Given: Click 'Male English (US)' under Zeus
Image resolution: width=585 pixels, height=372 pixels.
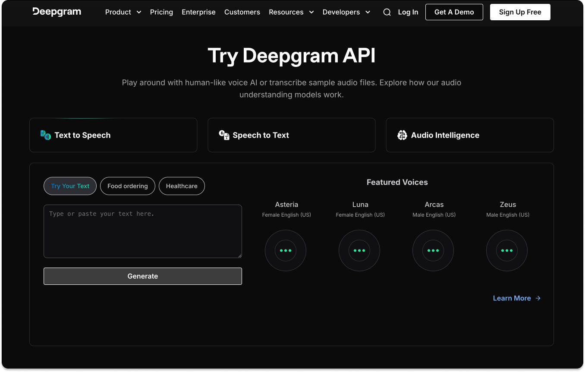Looking at the screenshot, I should click(x=508, y=215).
